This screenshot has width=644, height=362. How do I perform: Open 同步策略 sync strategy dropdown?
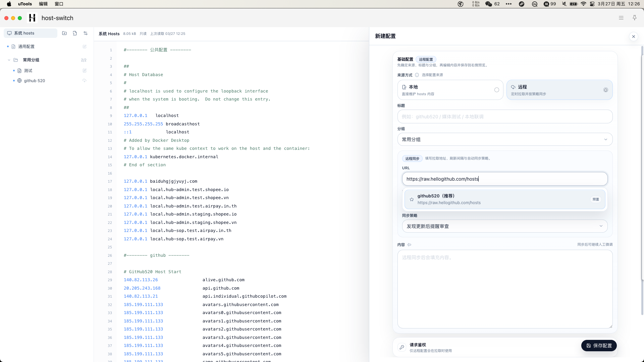tap(504, 226)
